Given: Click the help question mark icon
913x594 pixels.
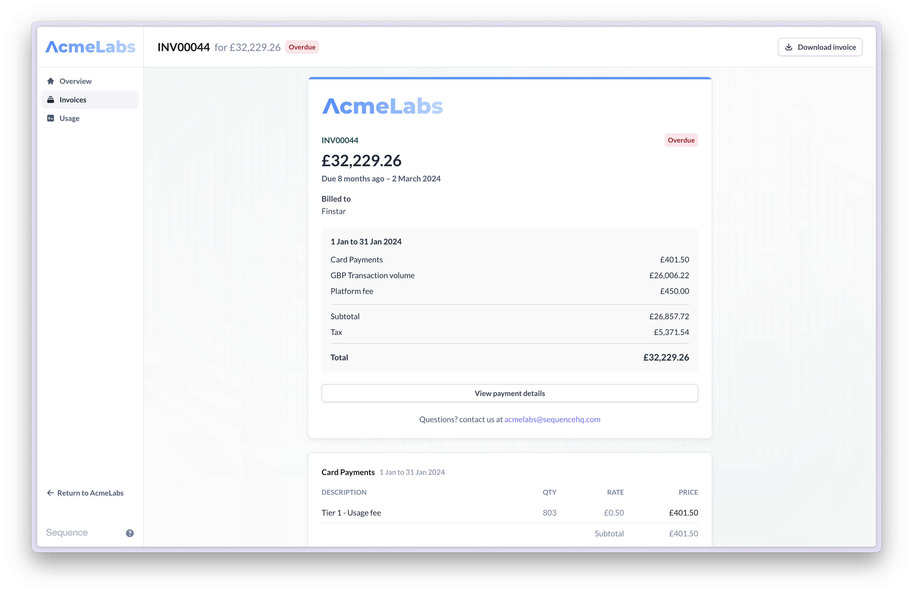Looking at the screenshot, I should click(x=130, y=533).
